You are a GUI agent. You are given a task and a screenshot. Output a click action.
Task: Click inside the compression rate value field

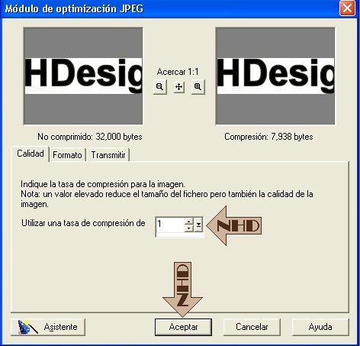point(170,225)
